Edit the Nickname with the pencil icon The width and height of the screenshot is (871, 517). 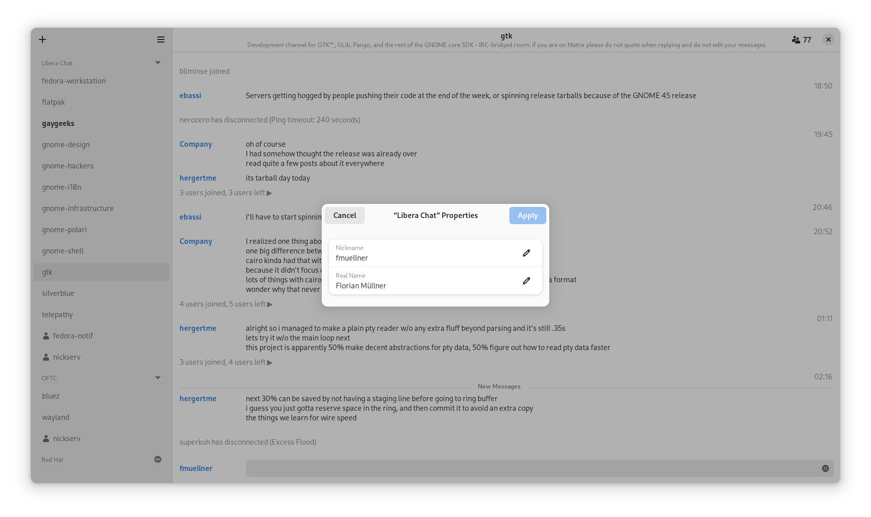pyautogui.click(x=526, y=253)
